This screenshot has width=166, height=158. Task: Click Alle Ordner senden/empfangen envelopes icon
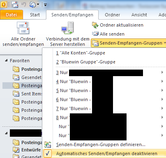tap(23, 28)
